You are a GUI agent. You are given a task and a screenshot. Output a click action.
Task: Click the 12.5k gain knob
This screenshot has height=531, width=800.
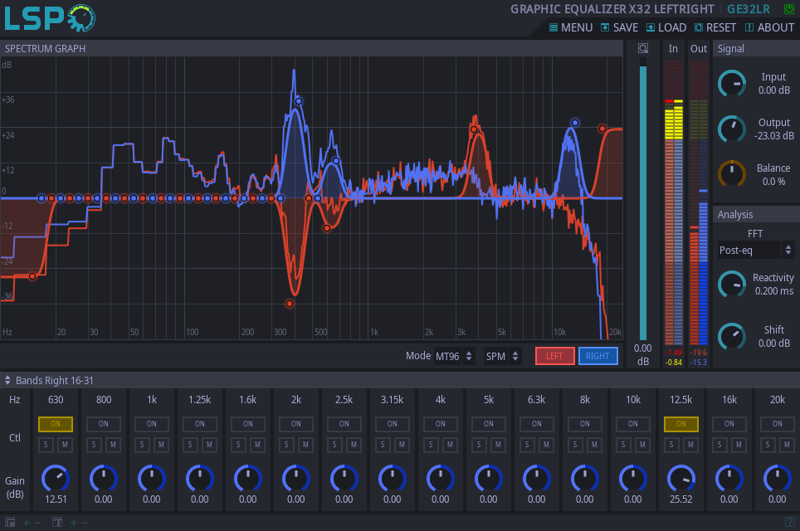[x=681, y=479]
